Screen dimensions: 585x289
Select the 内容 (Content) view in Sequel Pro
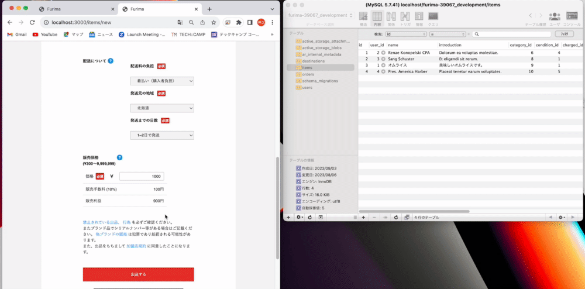[377, 18]
